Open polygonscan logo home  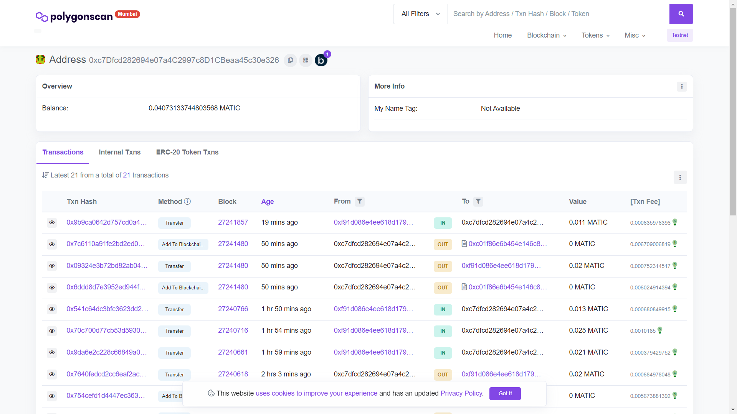point(74,16)
